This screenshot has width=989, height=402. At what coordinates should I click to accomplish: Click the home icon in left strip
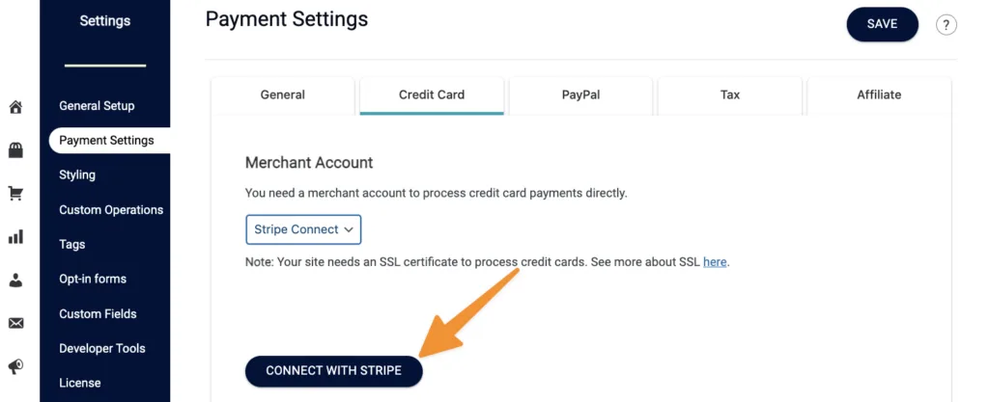point(15,107)
